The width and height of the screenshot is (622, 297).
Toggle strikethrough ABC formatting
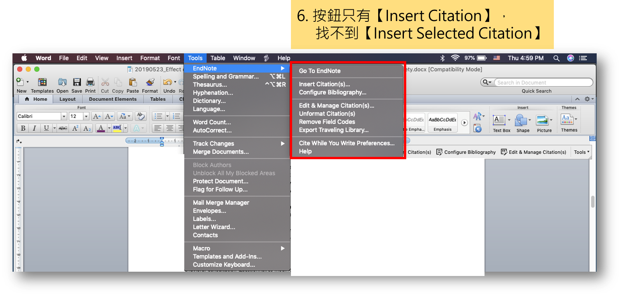coord(63,128)
